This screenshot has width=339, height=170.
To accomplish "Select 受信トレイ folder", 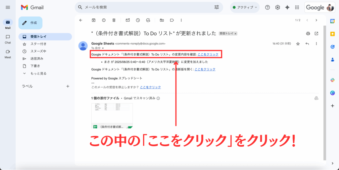I will [45, 37].
